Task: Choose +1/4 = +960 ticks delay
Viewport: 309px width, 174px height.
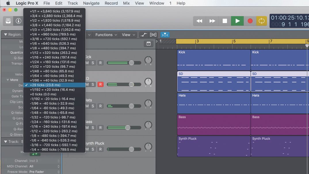Action: (x=54, y=34)
